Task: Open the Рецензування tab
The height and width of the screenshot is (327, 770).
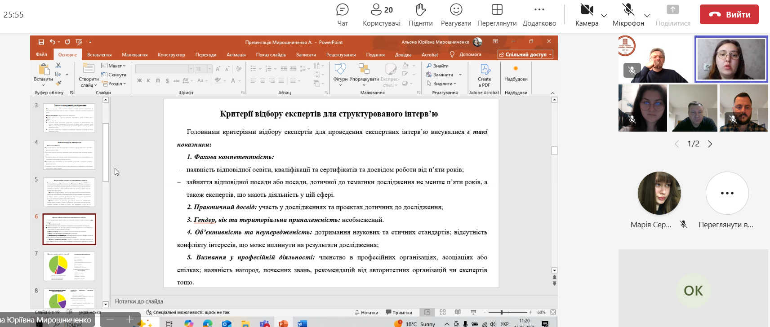Action: tap(341, 54)
